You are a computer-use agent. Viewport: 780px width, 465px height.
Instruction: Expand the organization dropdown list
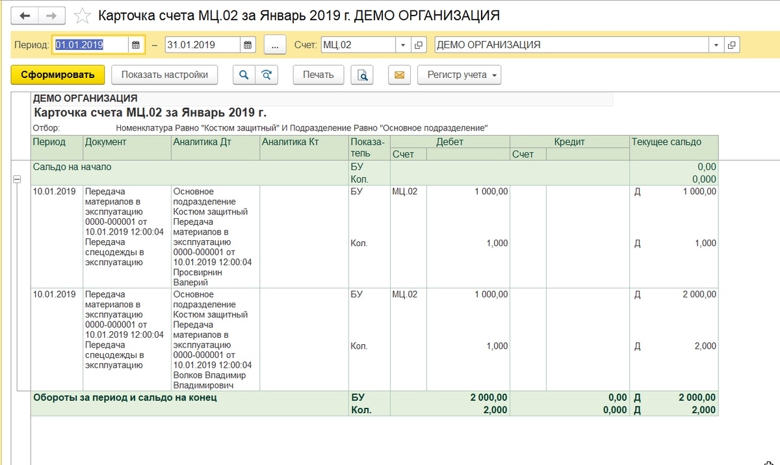[716, 45]
